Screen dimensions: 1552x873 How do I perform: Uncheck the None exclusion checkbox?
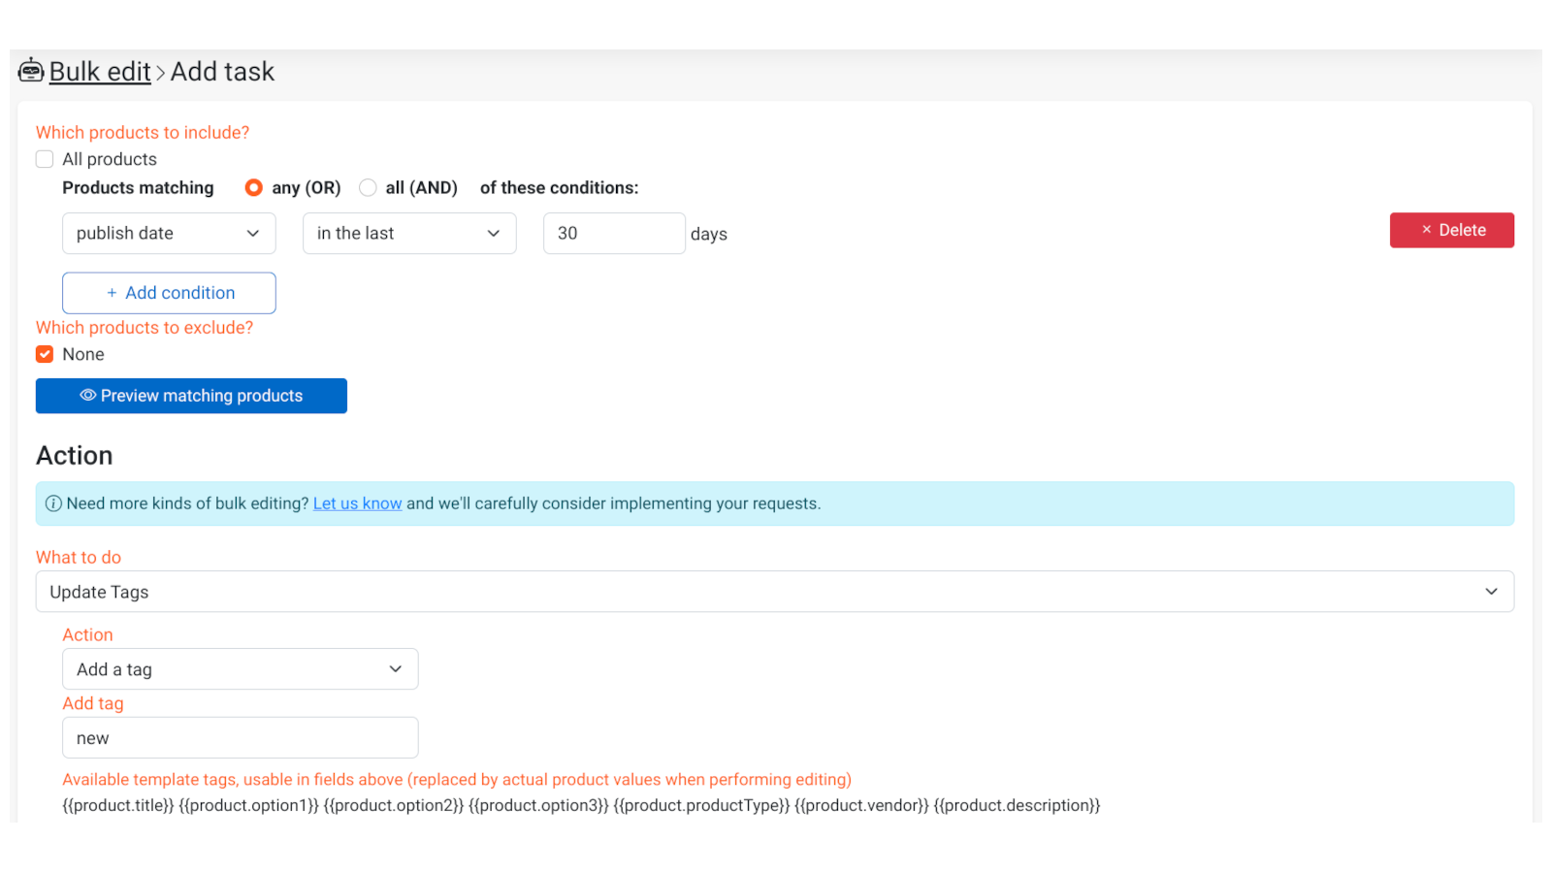pos(45,355)
